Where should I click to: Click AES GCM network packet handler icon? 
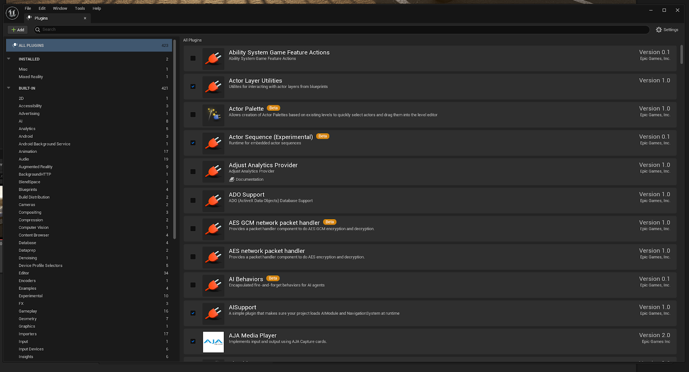(x=213, y=229)
